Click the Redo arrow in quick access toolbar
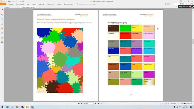This screenshot has width=194, height=109. 18,1
